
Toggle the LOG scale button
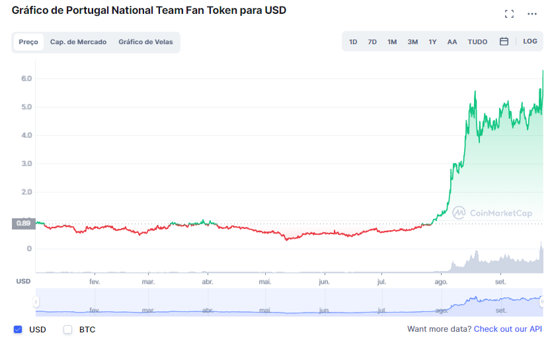click(x=530, y=42)
